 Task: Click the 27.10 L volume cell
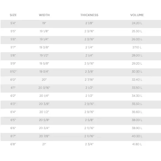click(137, 47)
